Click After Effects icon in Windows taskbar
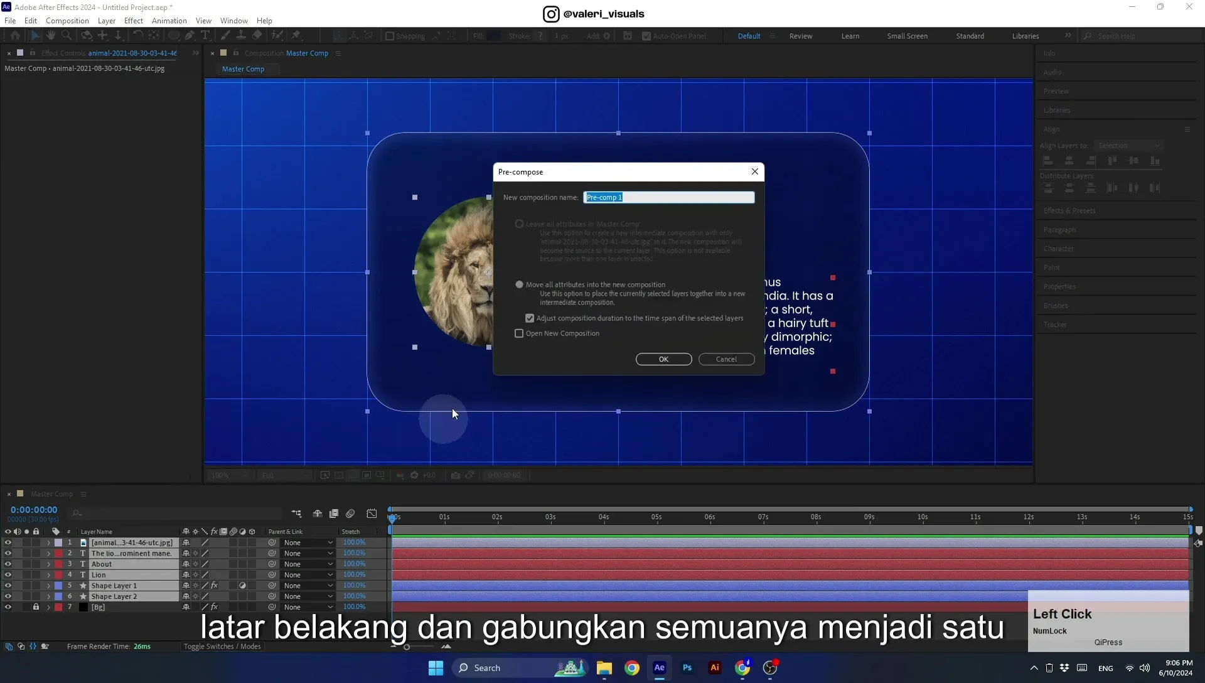1205x683 pixels. point(660,668)
